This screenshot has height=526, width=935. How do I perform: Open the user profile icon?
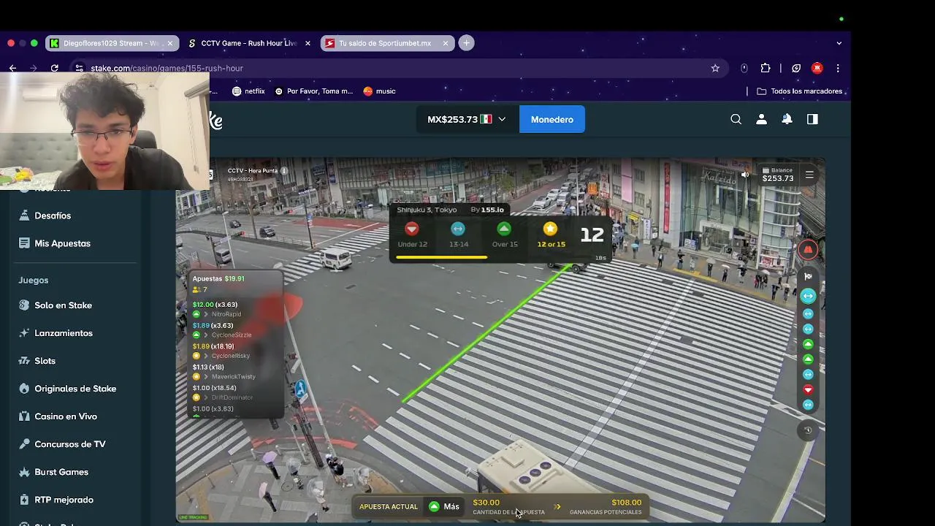(761, 119)
